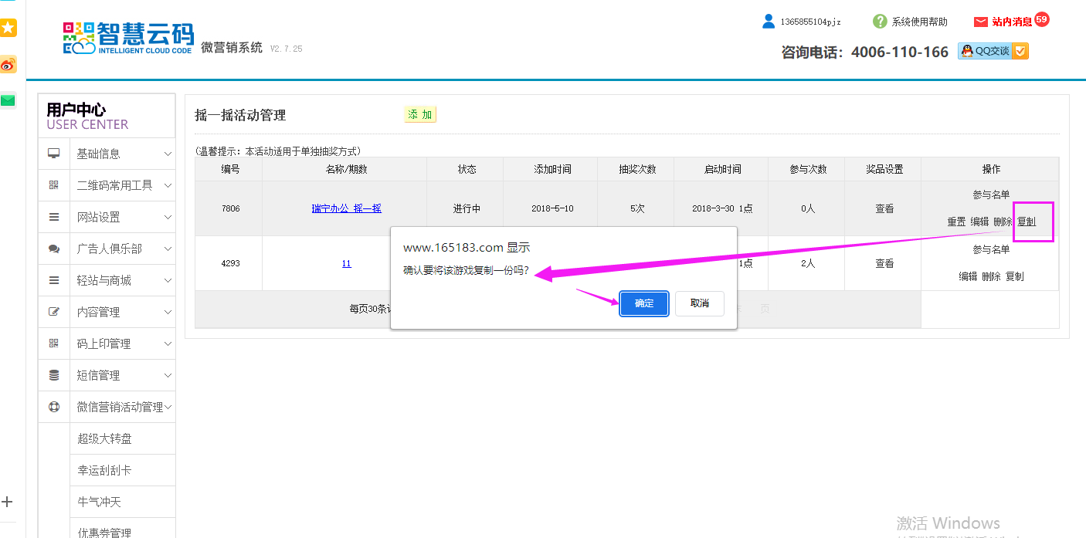Confirm the copy dialog with 确定
The width and height of the screenshot is (1086, 538).
pos(643,303)
